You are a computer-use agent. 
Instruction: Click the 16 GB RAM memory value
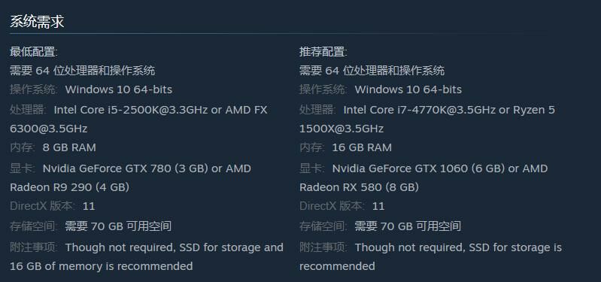(x=362, y=147)
